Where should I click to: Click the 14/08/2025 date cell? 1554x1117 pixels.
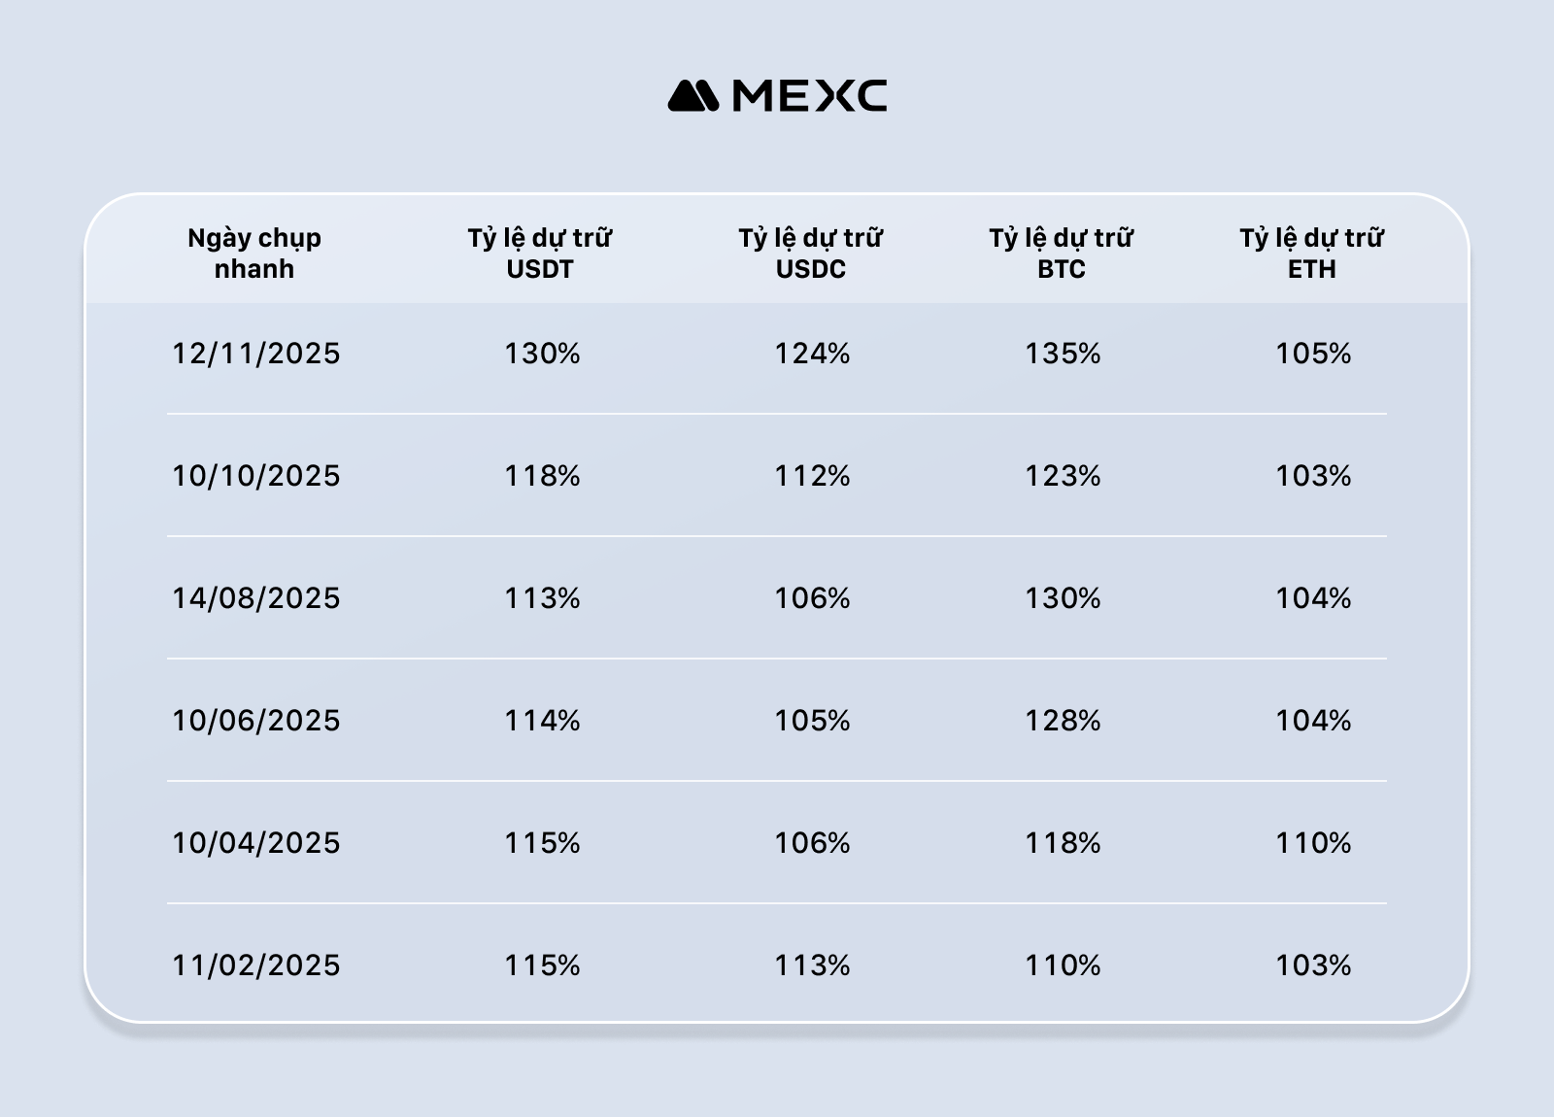click(x=256, y=598)
